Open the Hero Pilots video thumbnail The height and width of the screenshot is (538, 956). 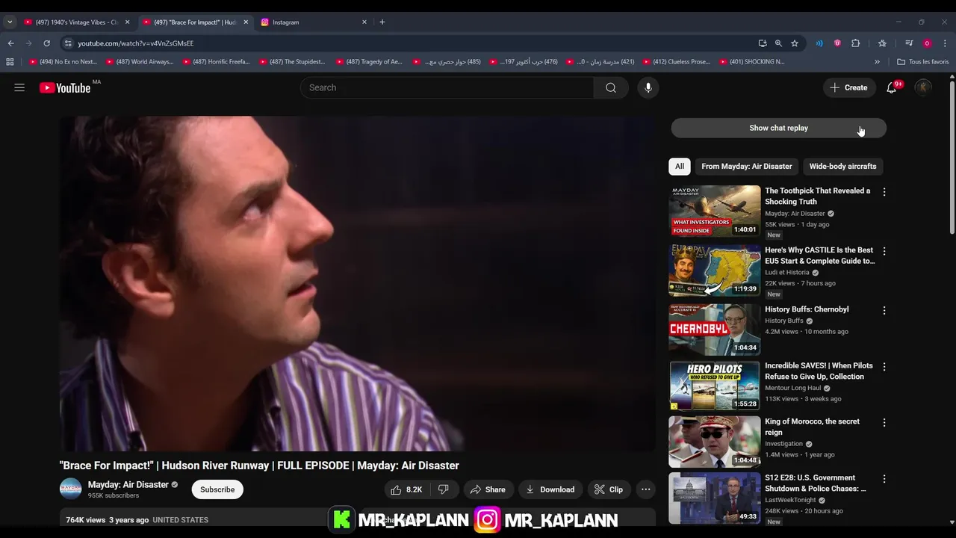(715, 386)
